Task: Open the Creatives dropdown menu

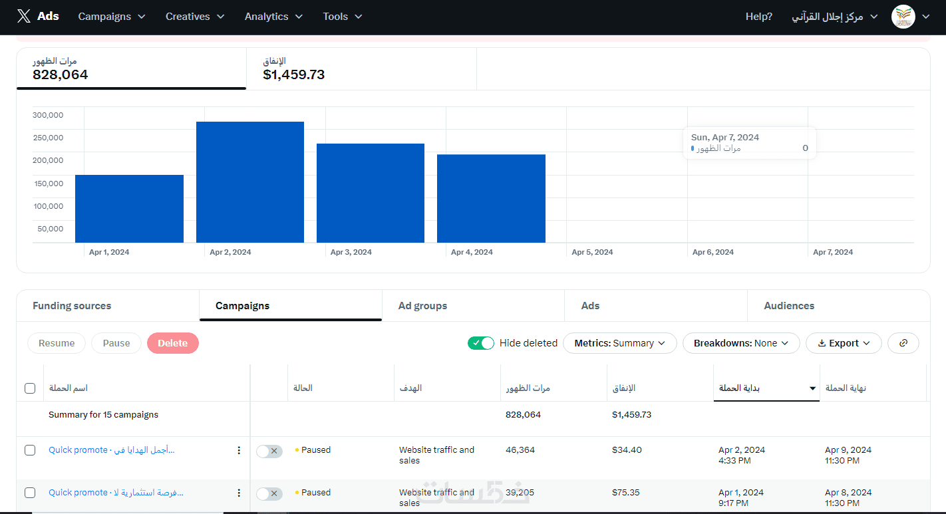Action: click(195, 17)
